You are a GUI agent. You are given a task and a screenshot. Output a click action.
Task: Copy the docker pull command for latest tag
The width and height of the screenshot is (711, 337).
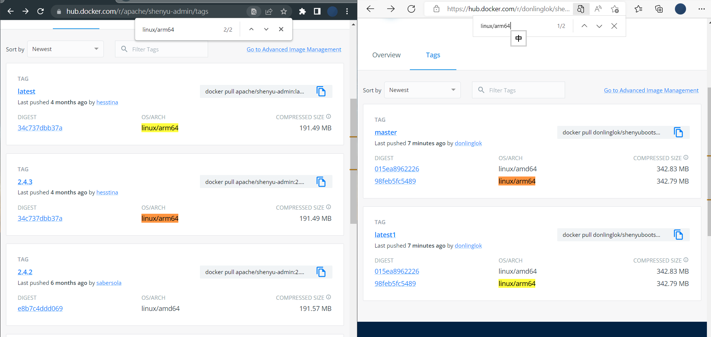321,91
